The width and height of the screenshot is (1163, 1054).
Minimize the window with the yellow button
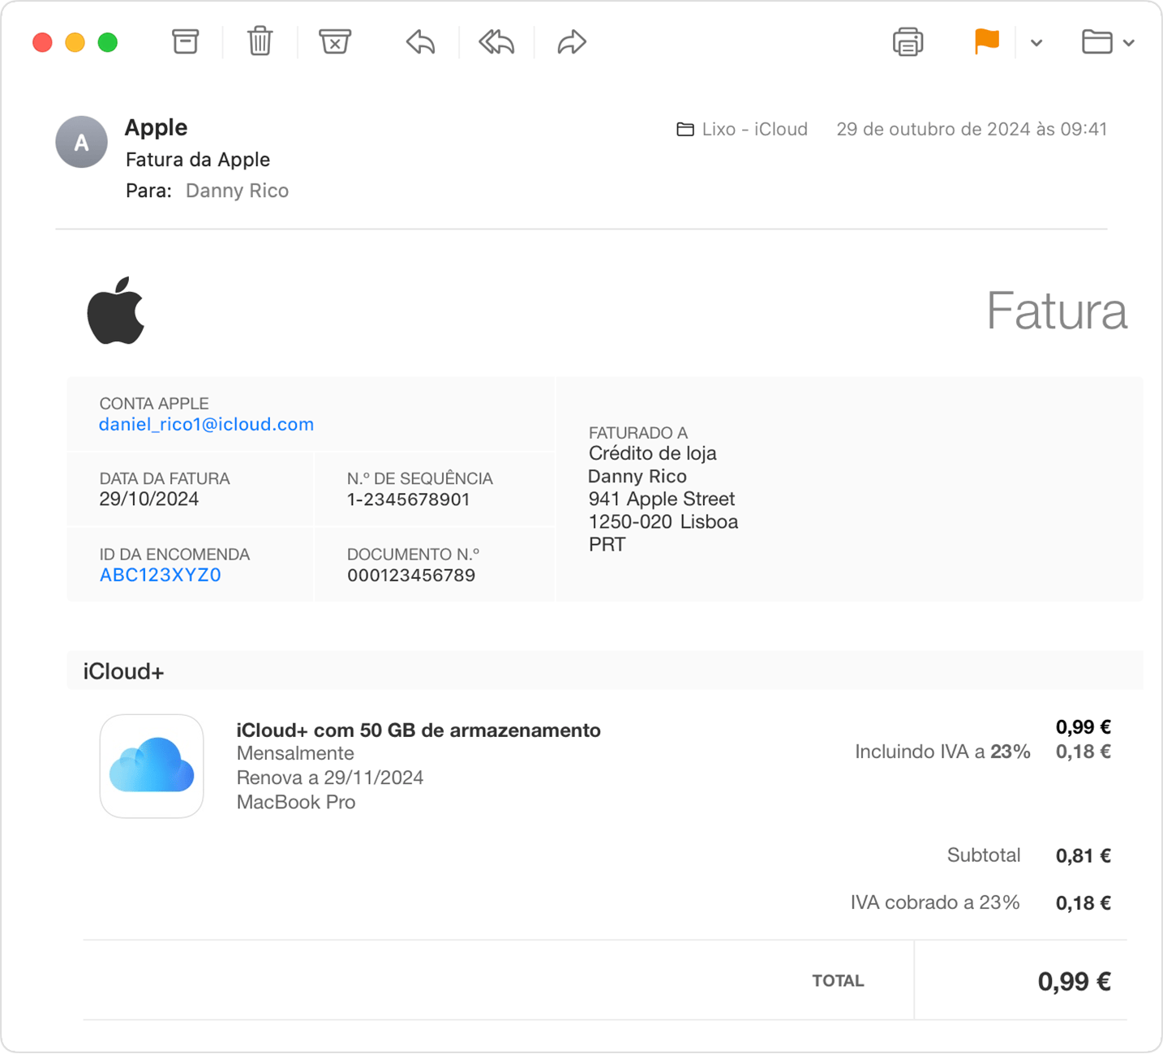[75, 42]
